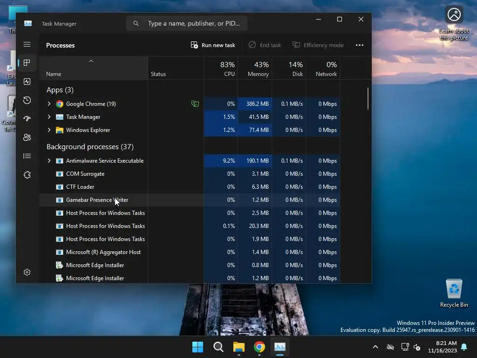The height and width of the screenshot is (358, 477).
Task: Sort by the Status column header
Action: pyautogui.click(x=176, y=68)
